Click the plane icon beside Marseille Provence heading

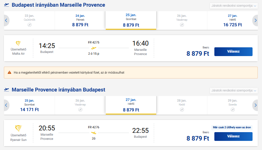pyautogui.click(x=7, y=90)
